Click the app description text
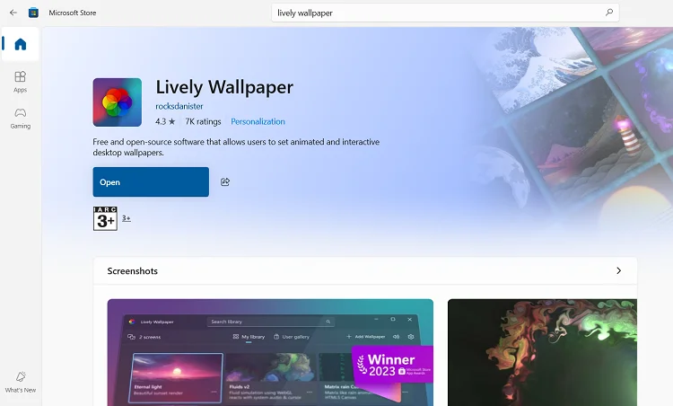Screen dimensions: 673x406 236,147
